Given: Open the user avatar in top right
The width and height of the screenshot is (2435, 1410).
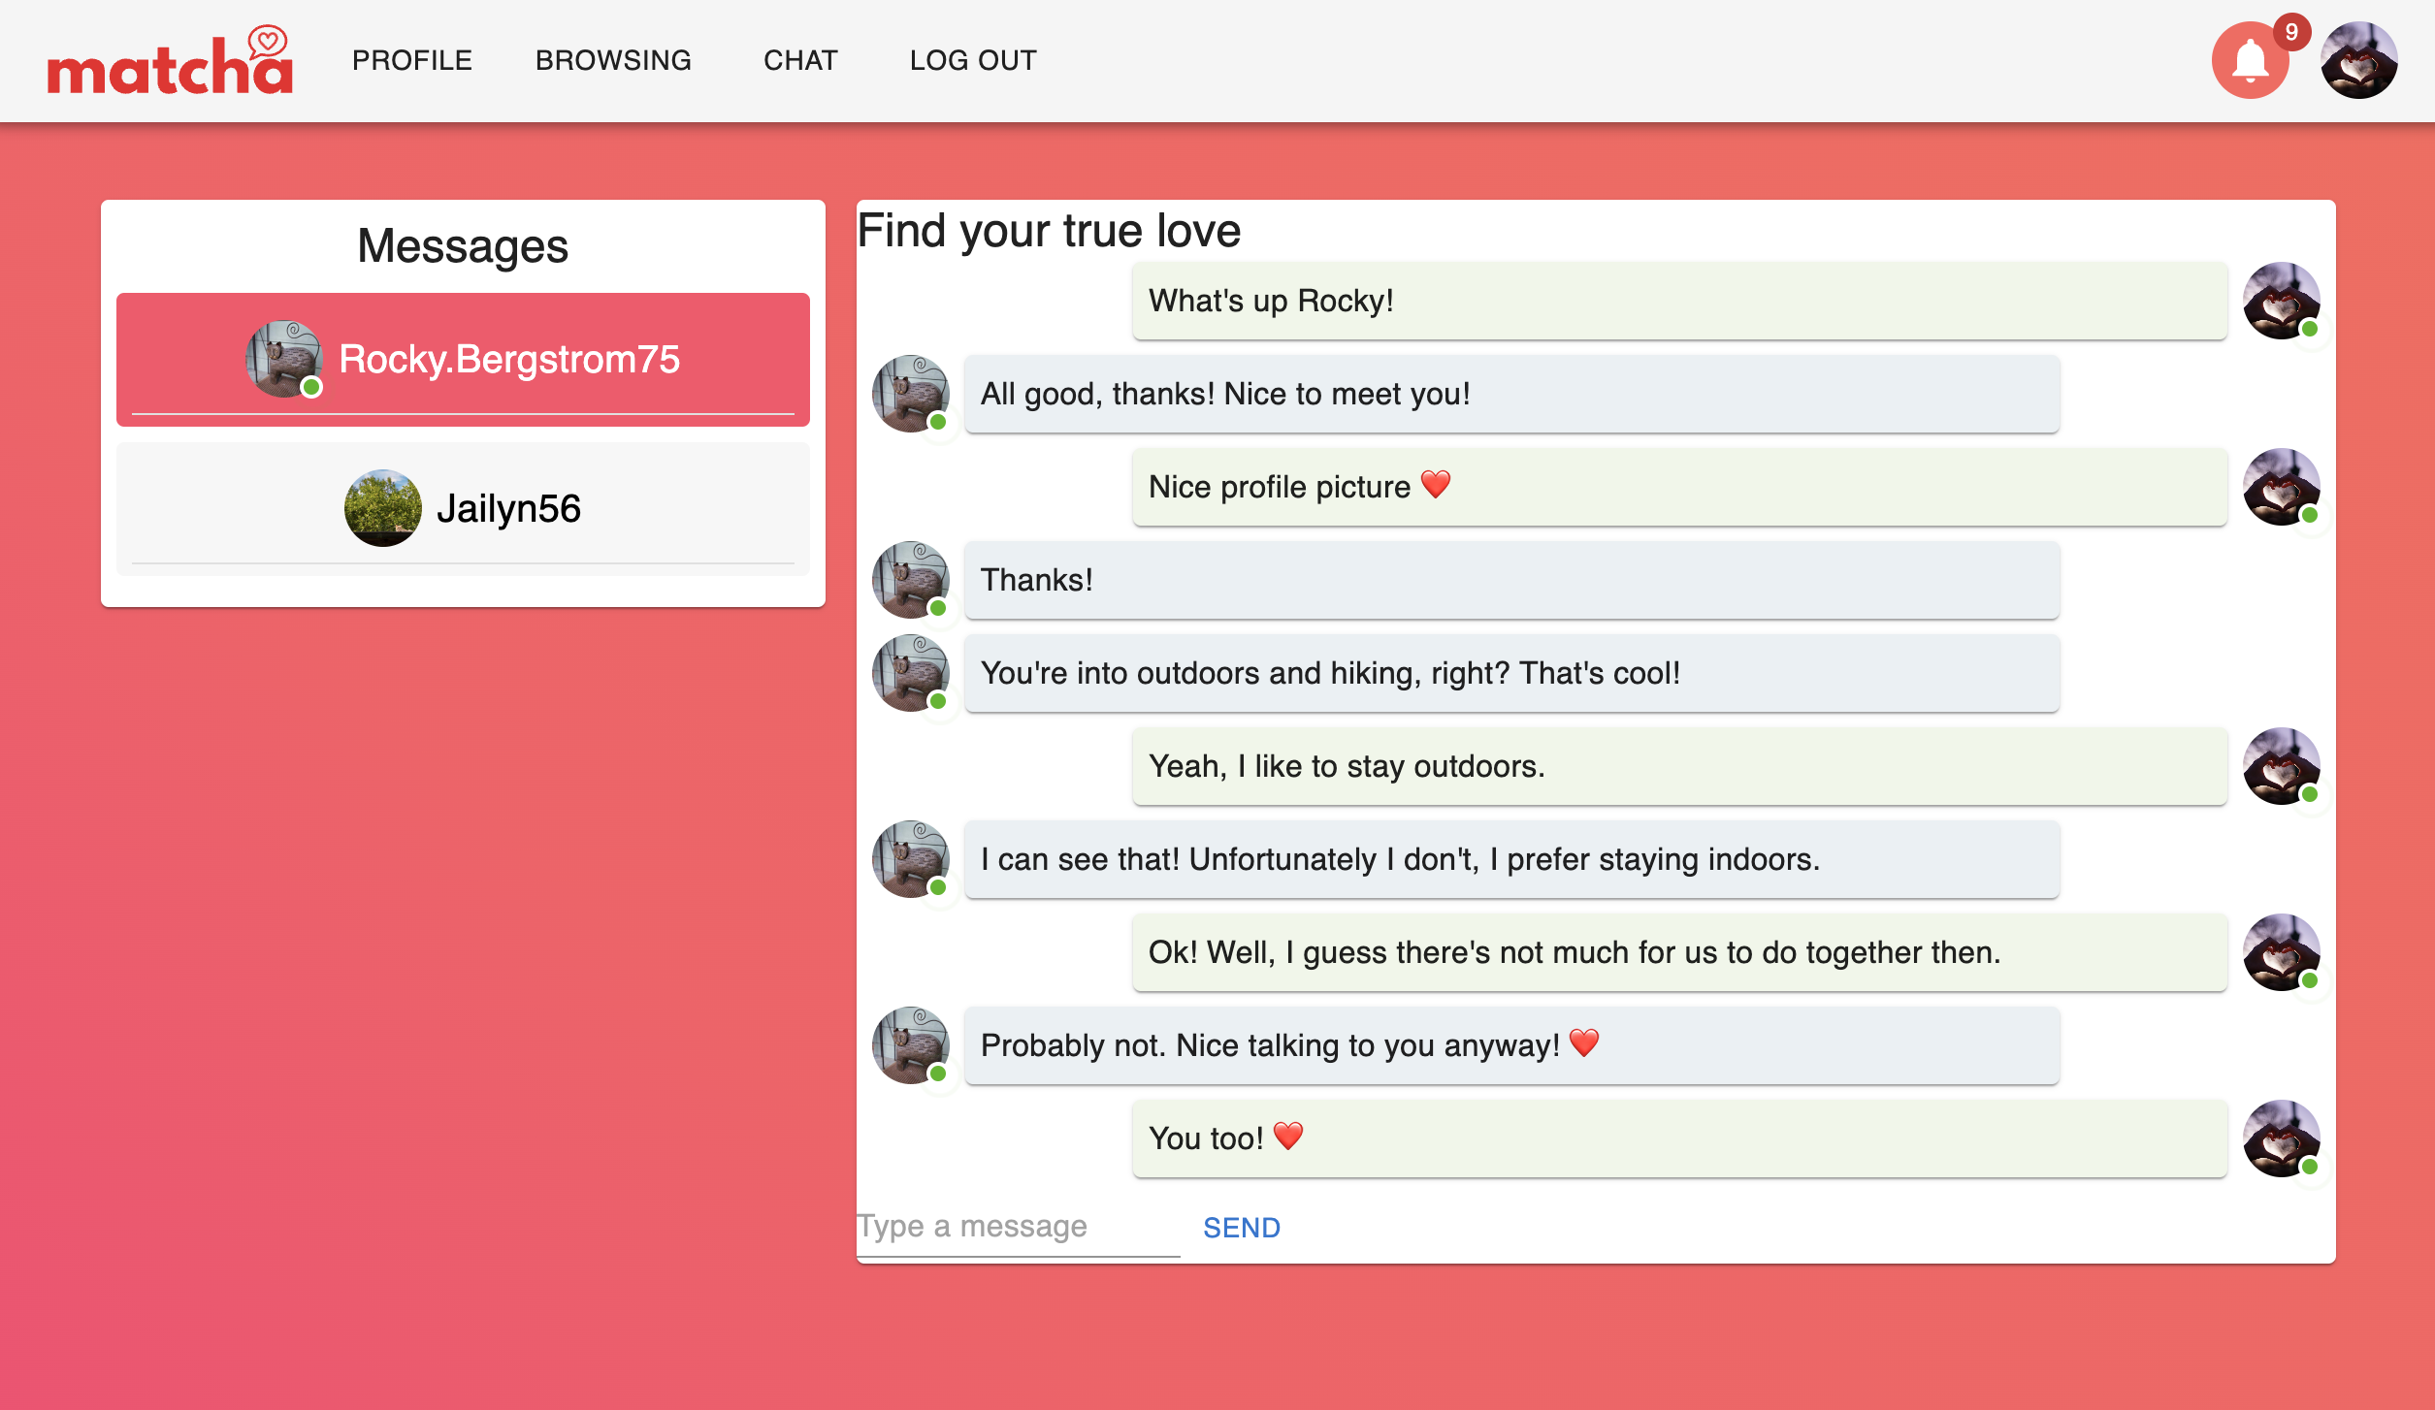Looking at the screenshot, I should [2358, 61].
